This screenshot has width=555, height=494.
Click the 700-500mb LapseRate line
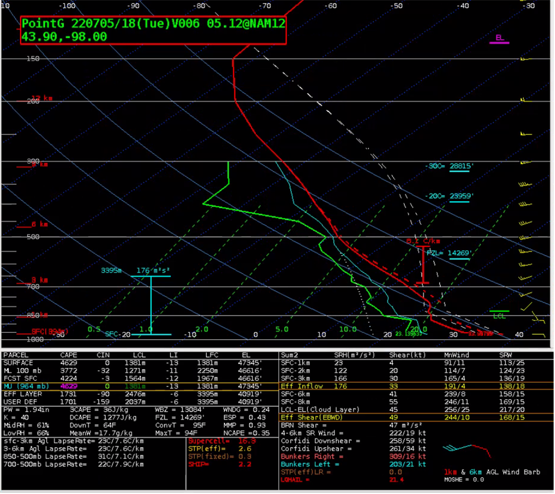click(73, 465)
